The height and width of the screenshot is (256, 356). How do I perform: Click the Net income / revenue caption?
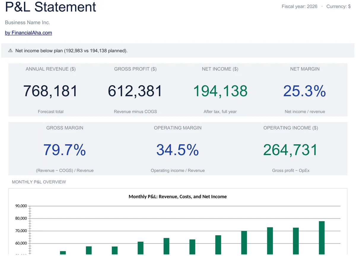coord(305,112)
